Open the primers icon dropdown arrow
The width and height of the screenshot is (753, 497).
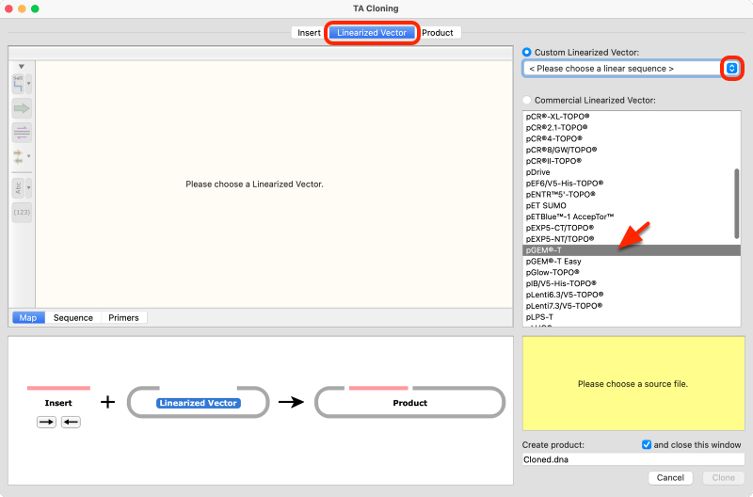point(29,156)
